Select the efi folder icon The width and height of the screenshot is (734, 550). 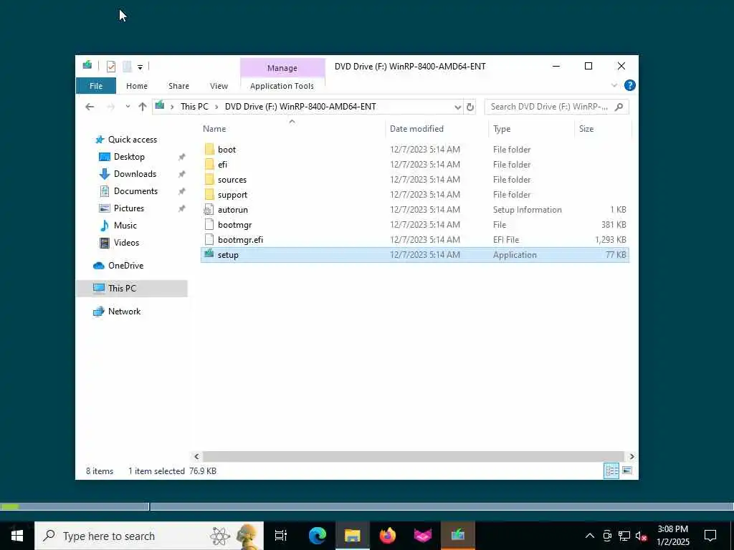[x=209, y=165]
